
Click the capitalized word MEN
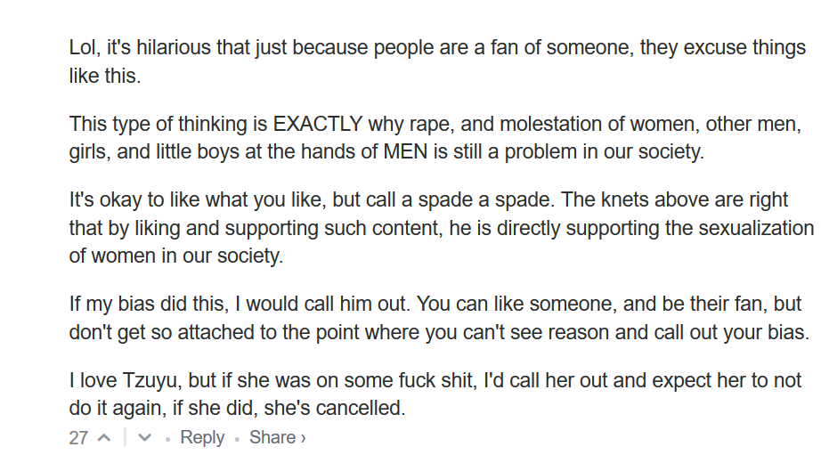(x=406, y=151)
